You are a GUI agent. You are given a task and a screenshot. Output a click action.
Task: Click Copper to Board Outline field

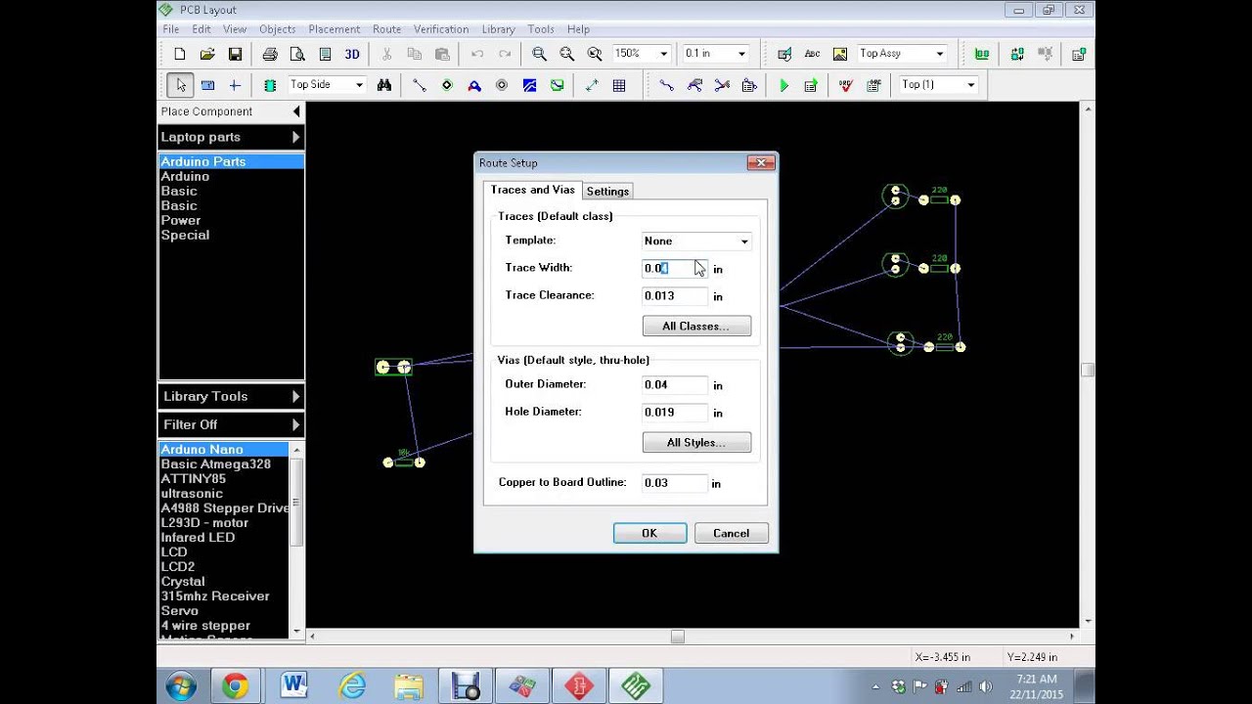[675, 482]
